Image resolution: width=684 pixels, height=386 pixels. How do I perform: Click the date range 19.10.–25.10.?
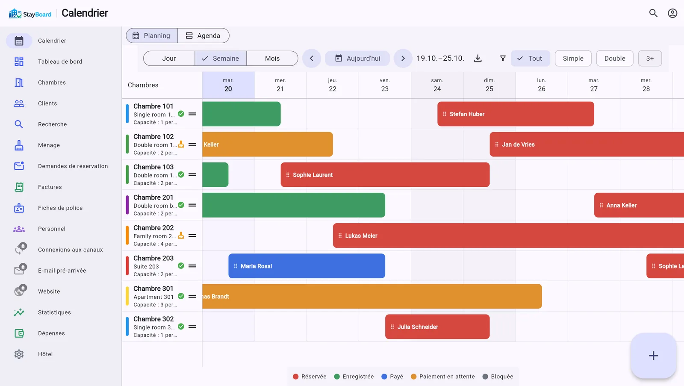[440, 59]
